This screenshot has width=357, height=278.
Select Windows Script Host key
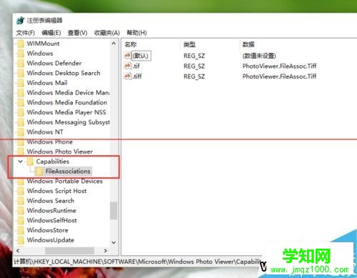point(56,191)
